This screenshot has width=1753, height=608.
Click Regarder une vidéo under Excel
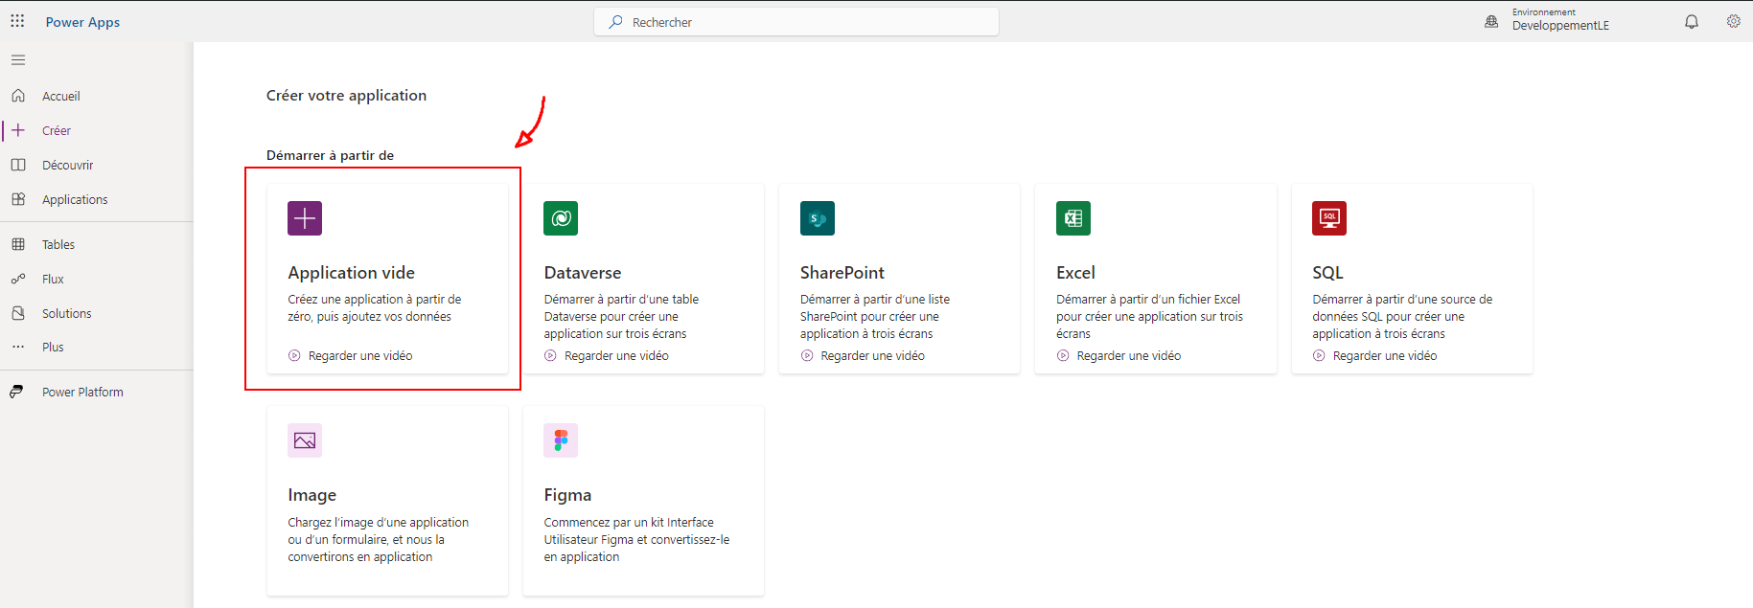(1128, 355)
